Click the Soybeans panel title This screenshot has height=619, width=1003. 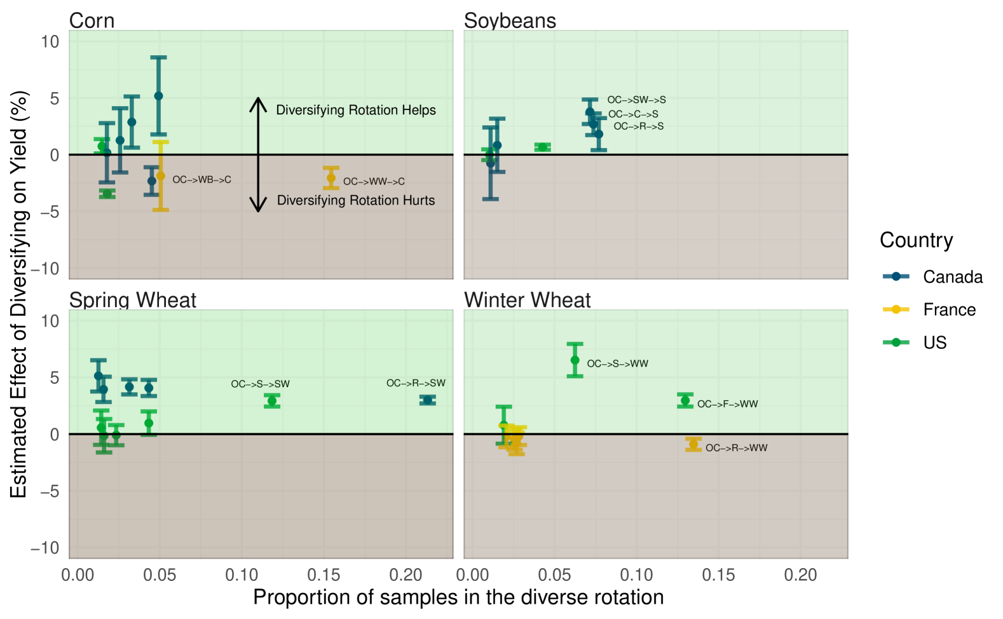click(510, 20)
